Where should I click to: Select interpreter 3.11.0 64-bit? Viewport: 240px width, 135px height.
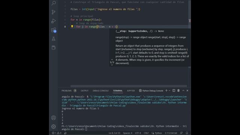pyautogui.click(x=171, y=133)
